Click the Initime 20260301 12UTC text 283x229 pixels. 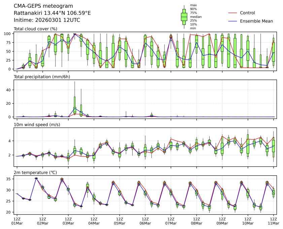[47, 20]
